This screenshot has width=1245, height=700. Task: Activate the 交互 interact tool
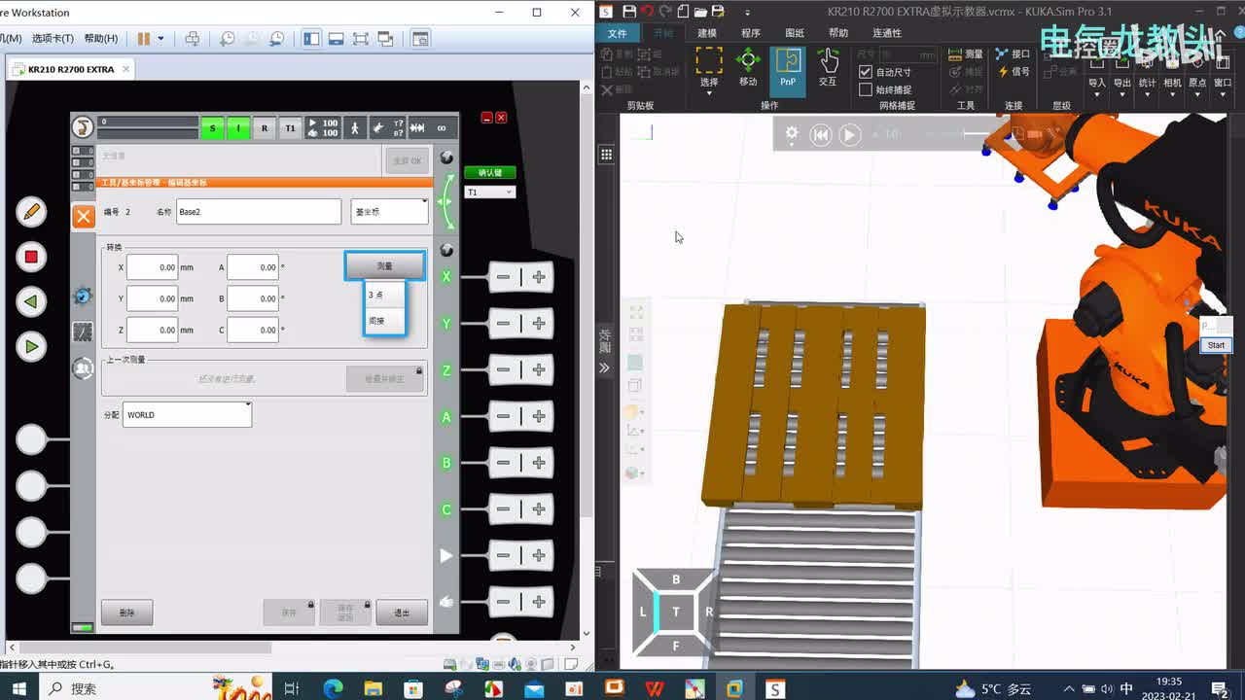pos(828,67)
